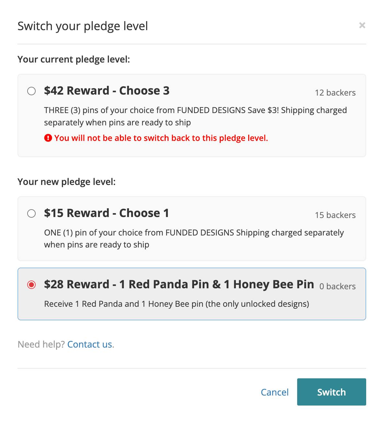Click the "15 backers" count
The width and height of the screenshot is (384, 424).
pos(335,215)
